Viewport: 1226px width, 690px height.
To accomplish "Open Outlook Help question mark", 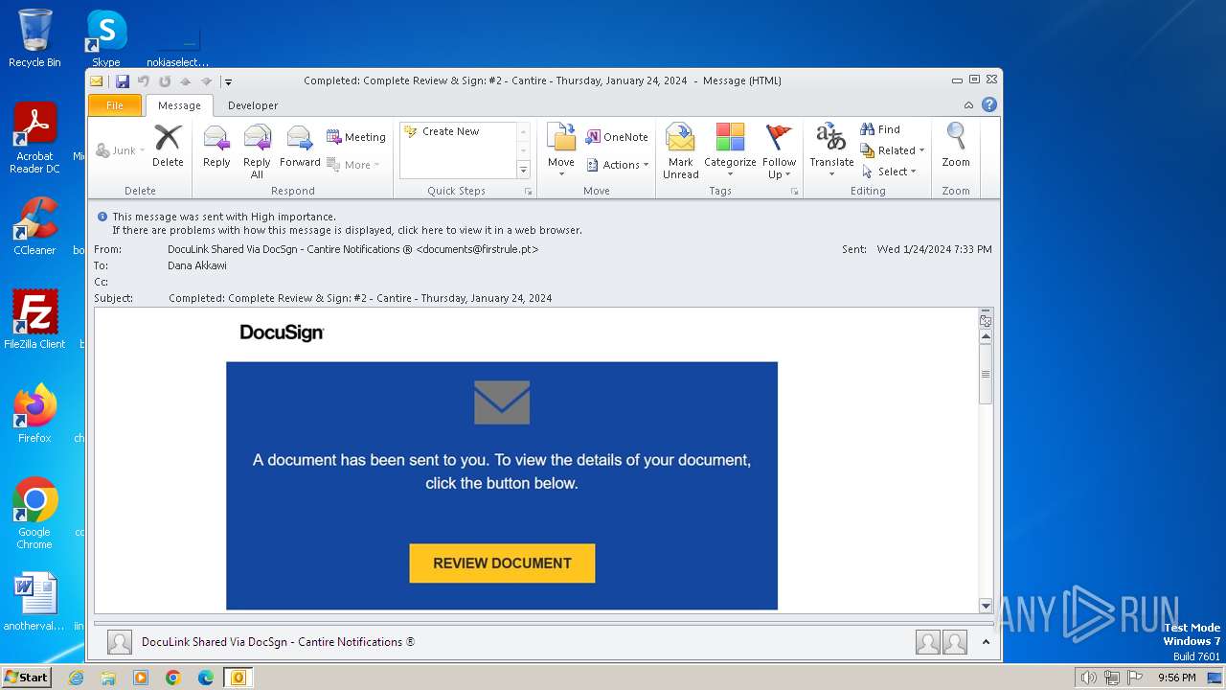I will [x=989, y=104].
